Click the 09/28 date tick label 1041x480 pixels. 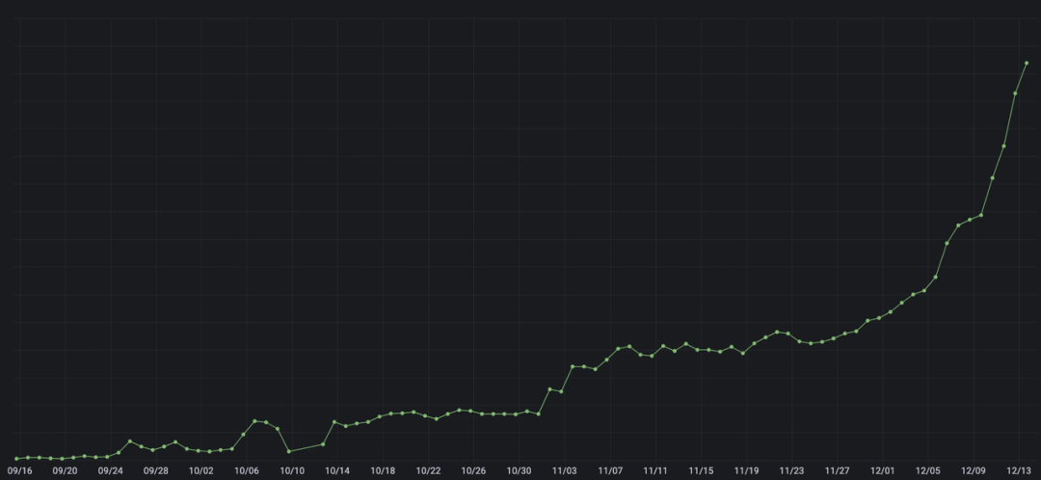155,471
